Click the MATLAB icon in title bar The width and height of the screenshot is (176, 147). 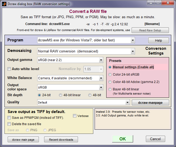pyautogui.click(x=4, y=4)
